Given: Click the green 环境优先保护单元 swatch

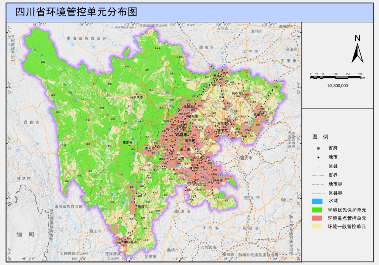Looking at the screenshot, I should click(x=318, y=210).
